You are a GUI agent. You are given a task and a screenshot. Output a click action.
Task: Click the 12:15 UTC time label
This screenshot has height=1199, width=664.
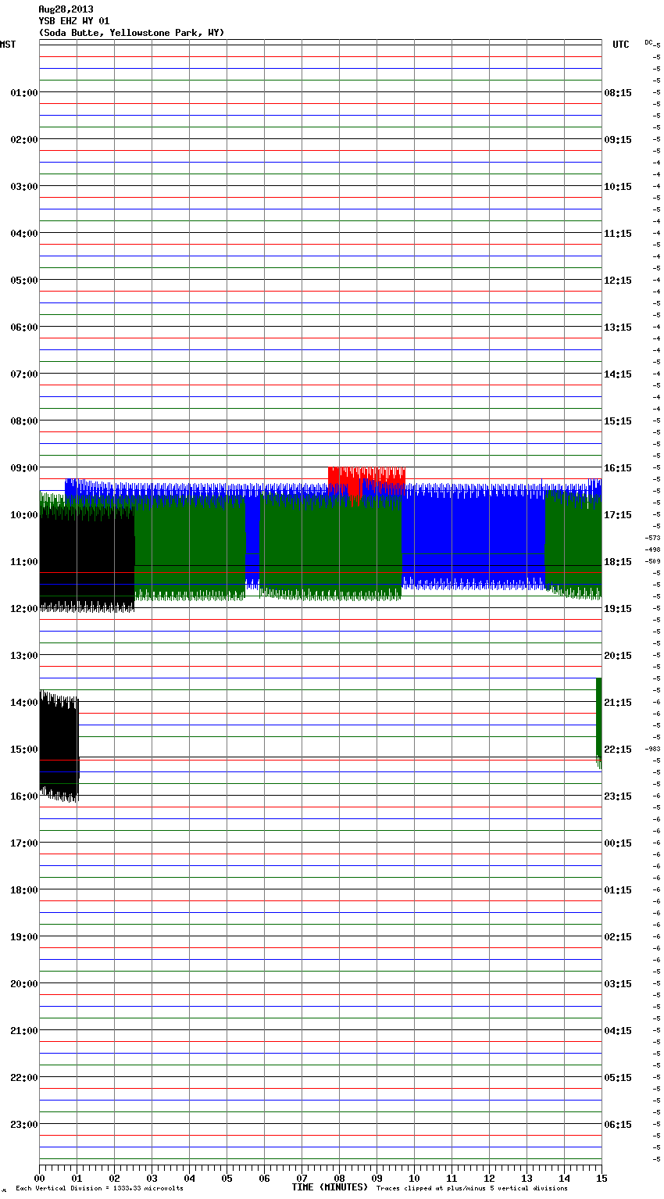[x=618, y=281]
